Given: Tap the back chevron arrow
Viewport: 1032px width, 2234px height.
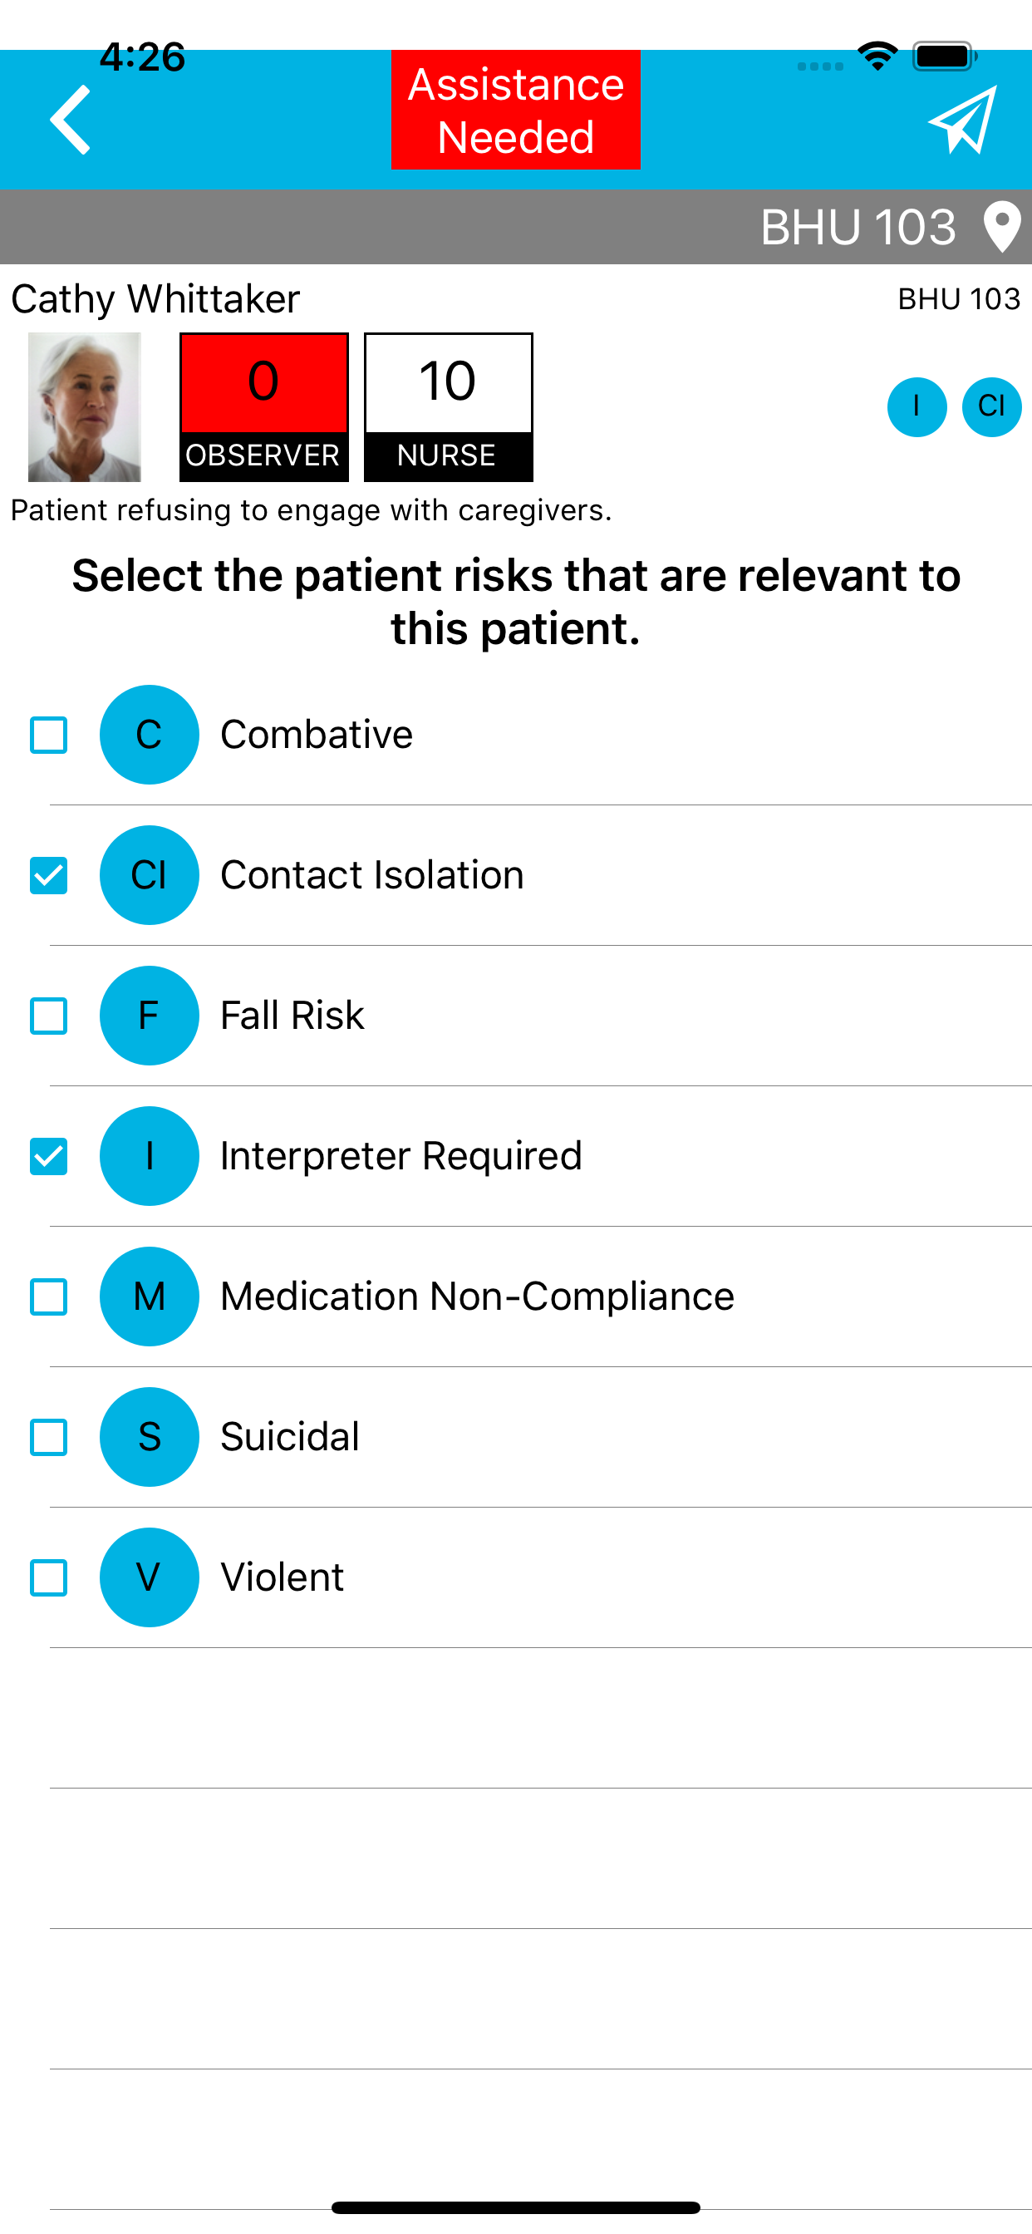Looking at the screenshot, I should coord(71,120).
